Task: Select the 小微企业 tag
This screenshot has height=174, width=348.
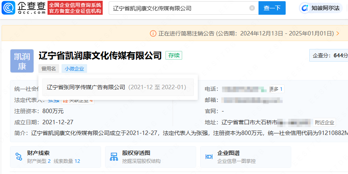Action: point(74,69)
